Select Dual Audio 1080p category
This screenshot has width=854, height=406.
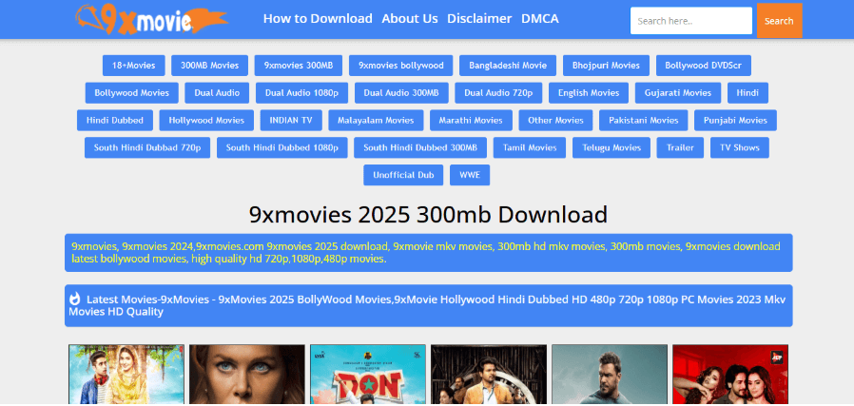(301, 92)
